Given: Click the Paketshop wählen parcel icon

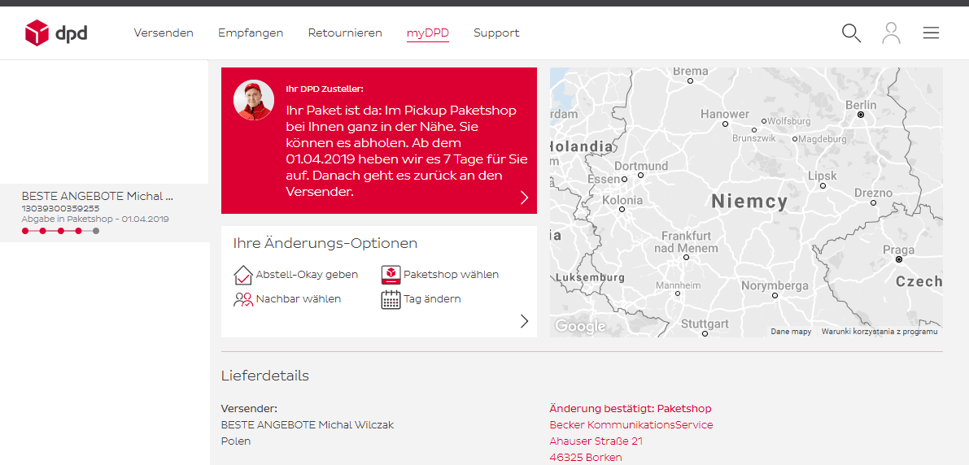Looking at the screenshot, I should [391, 275].
